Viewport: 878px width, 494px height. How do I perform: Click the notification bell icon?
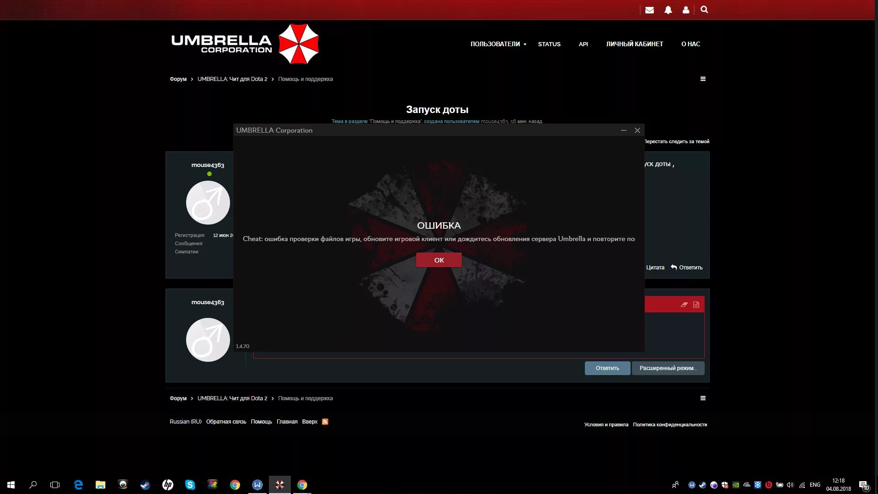pyautogui.click(x=668, y=10)
